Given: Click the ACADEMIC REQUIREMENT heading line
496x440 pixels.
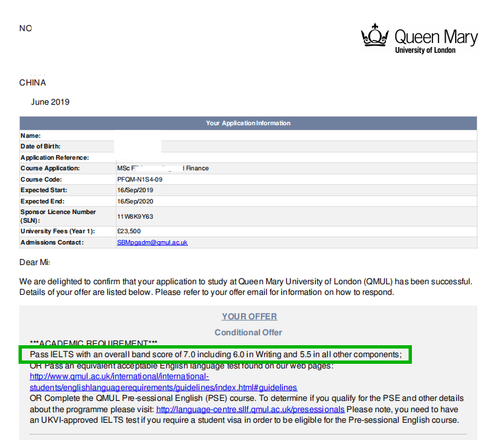Looking at the screenshot, I should [93, 343].
